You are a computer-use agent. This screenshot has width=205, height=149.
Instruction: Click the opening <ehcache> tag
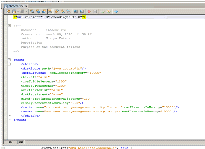(x=30, y=64)
